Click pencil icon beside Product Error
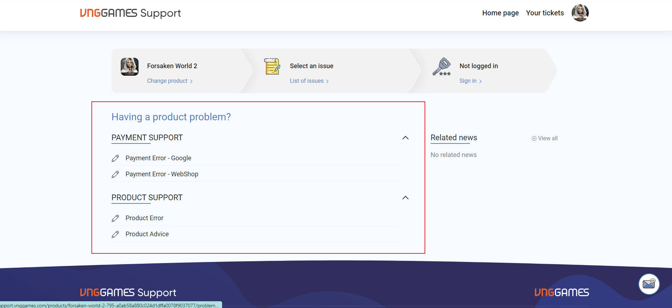The height and width of the screenshot is (308, 672). (x=115, y=218)
